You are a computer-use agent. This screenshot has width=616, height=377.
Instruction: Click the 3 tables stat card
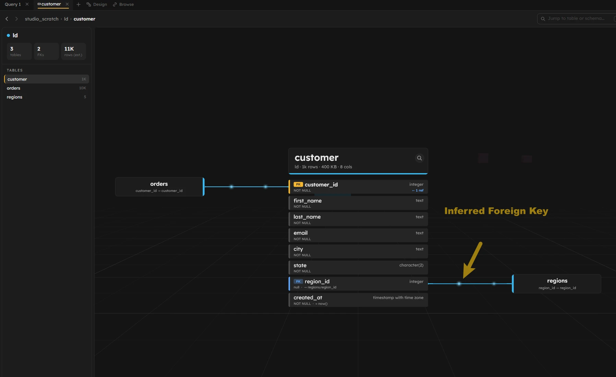point(19,51)
